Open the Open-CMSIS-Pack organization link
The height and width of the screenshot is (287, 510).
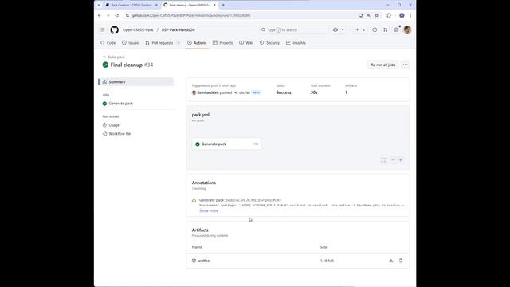pyautogui.click(x=138, y=30)
